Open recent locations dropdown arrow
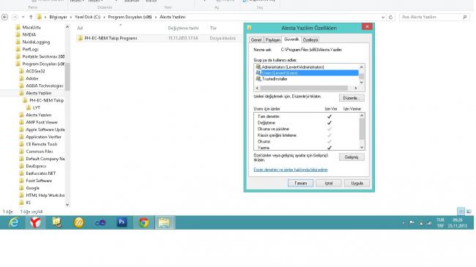The height and width of the screenshot is (267, 476). pos(23,17)
